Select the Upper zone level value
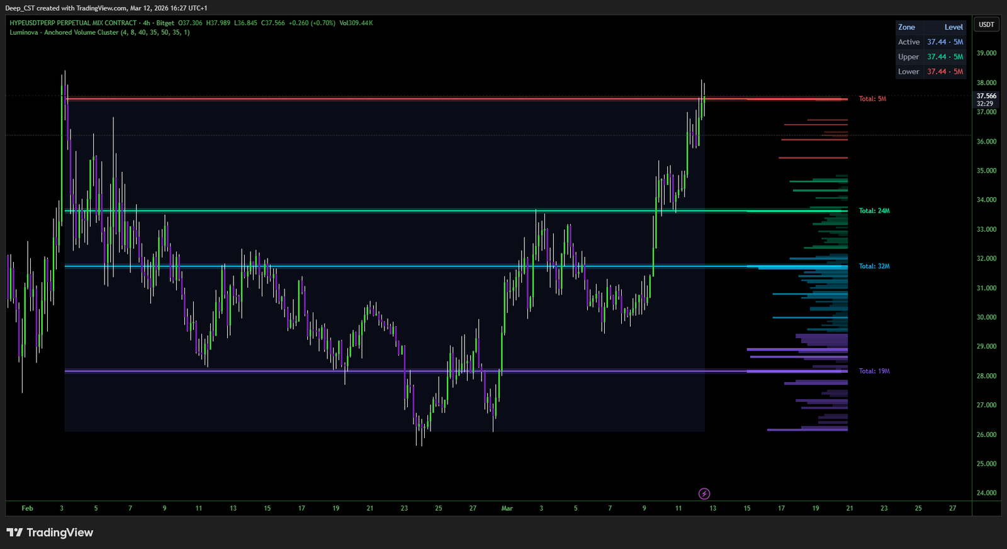This screenshot has width=1007, height=549. pos(945,57)
